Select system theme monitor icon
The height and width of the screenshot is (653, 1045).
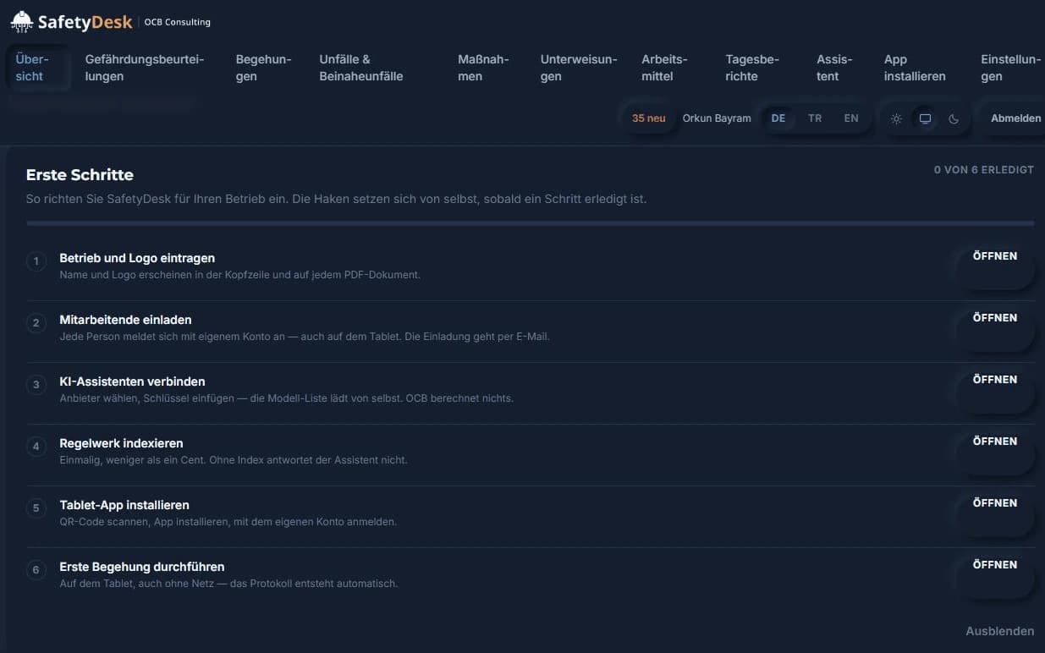point(926,118)
